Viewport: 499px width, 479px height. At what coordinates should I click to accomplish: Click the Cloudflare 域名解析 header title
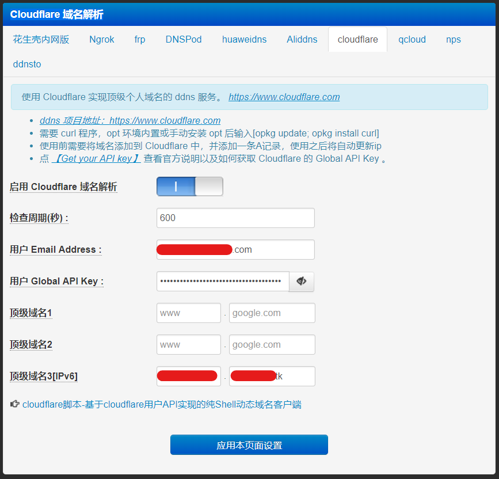pyautogui.click(x=56, y=14)
